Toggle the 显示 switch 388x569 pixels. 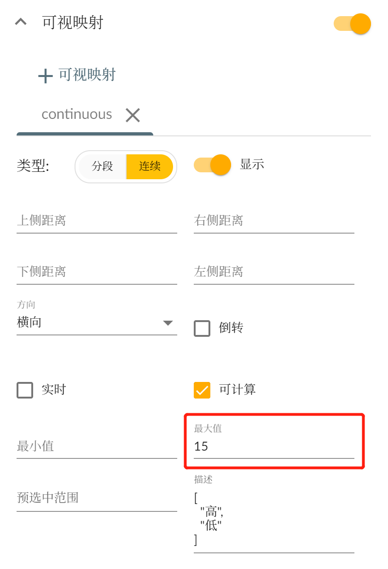click(212, 165)
